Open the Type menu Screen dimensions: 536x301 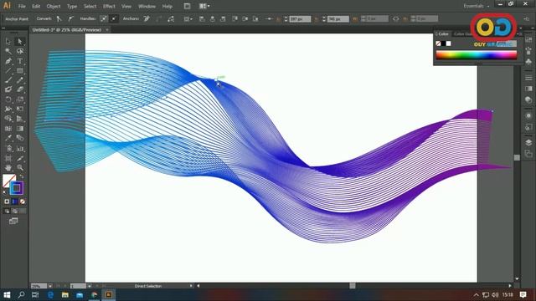coord(72,6)
